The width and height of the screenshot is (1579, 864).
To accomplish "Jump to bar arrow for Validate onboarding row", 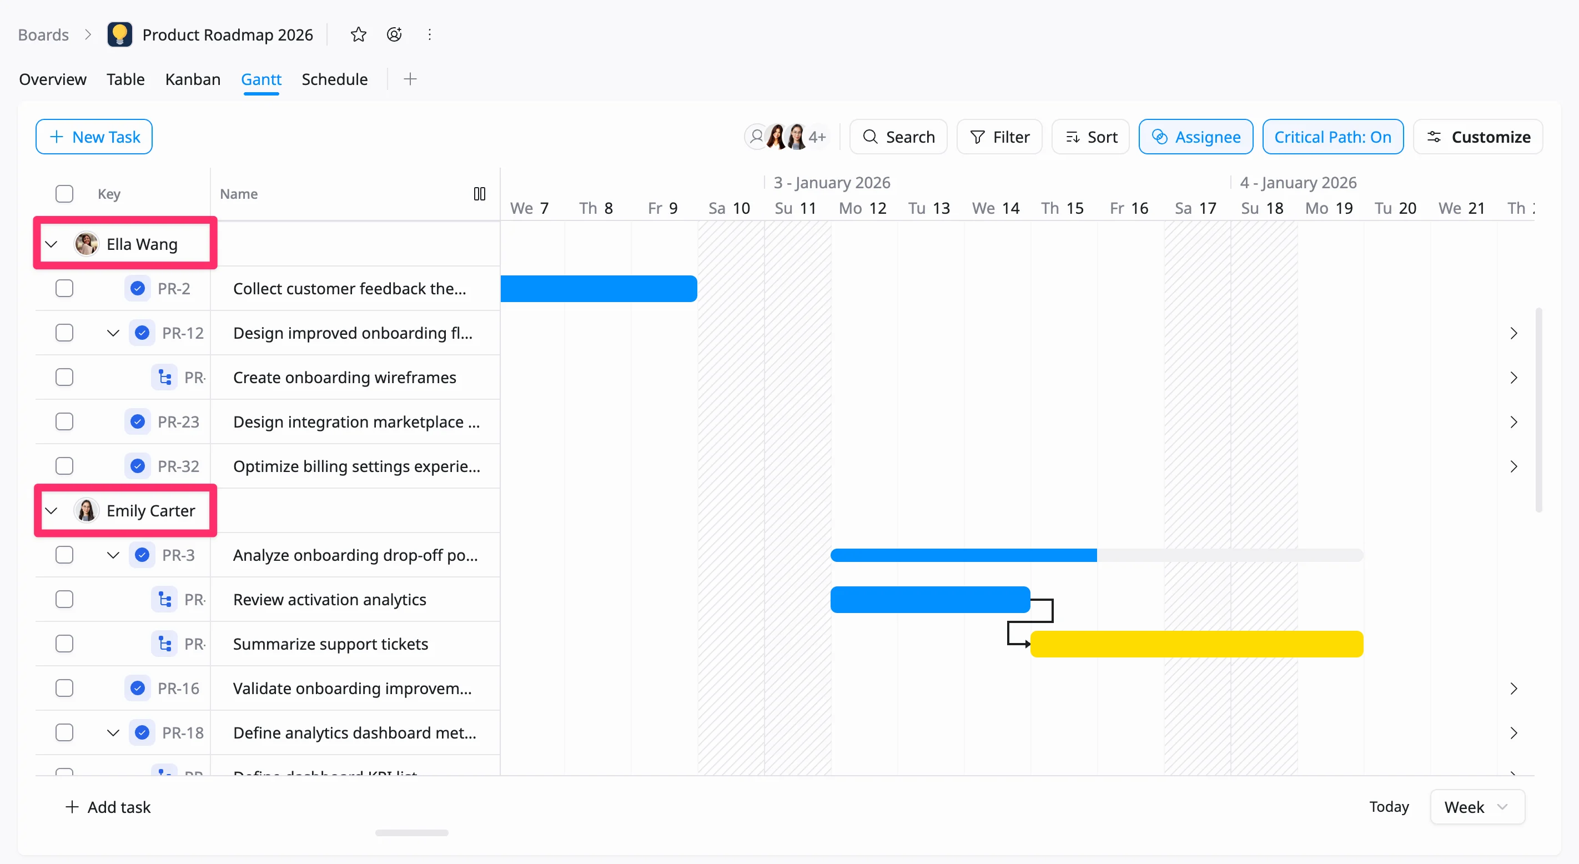I will tap(1513, 688).
